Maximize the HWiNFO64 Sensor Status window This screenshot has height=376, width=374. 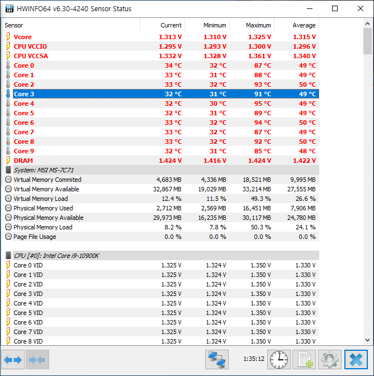pos(335,8)
